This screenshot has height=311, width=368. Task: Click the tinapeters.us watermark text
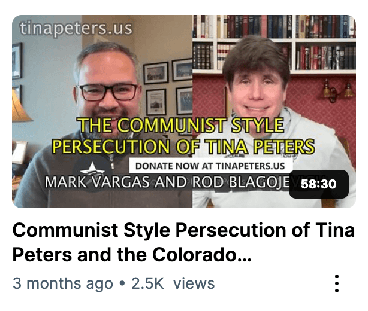[76, 29]
